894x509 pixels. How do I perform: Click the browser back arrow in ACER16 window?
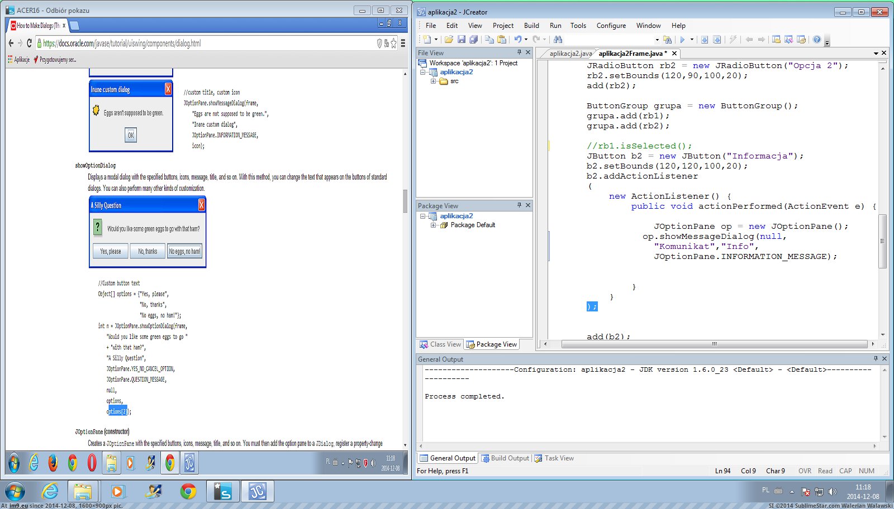[11, 43]
